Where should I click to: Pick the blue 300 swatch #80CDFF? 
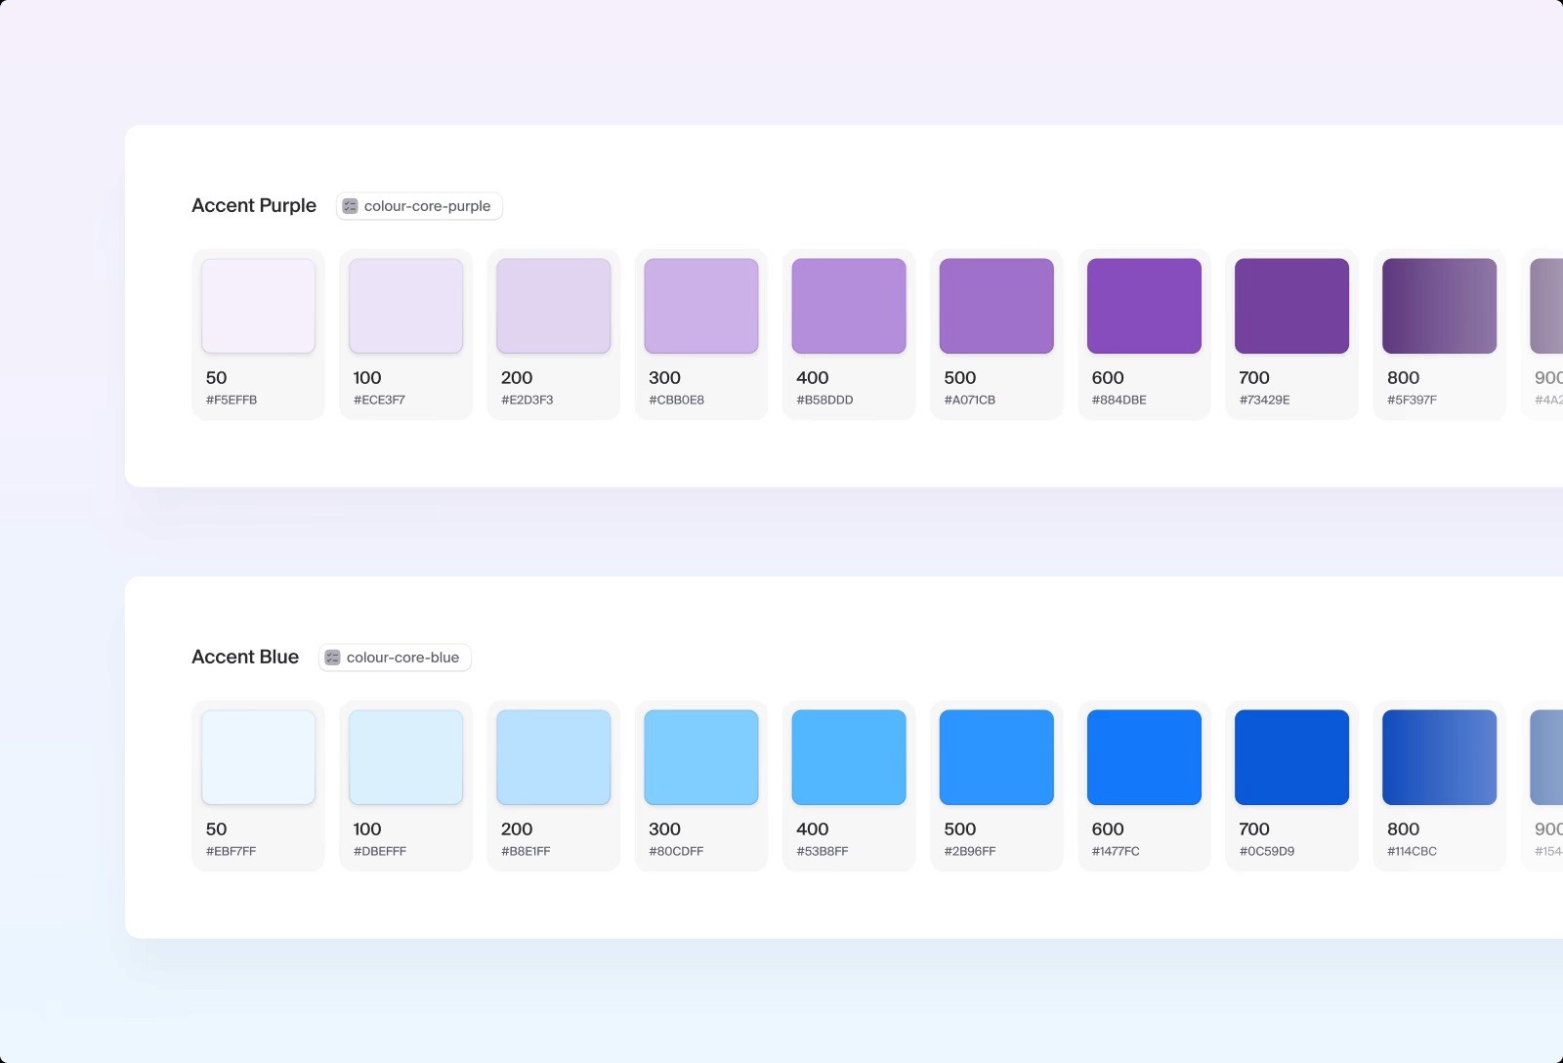coord(701,757)
